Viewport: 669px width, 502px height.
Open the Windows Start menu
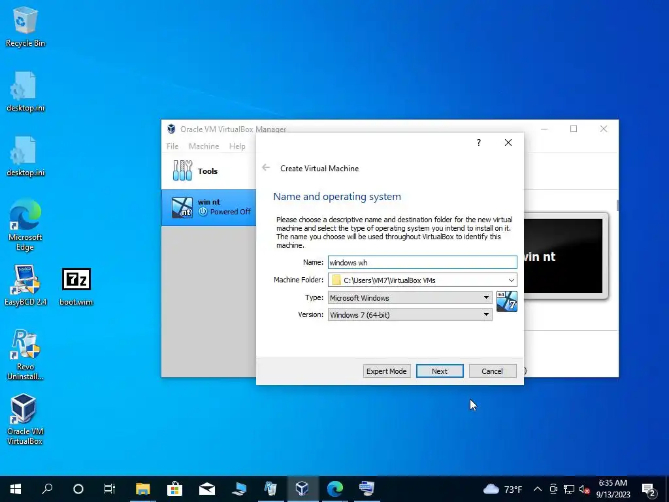[x=16, y=489]
